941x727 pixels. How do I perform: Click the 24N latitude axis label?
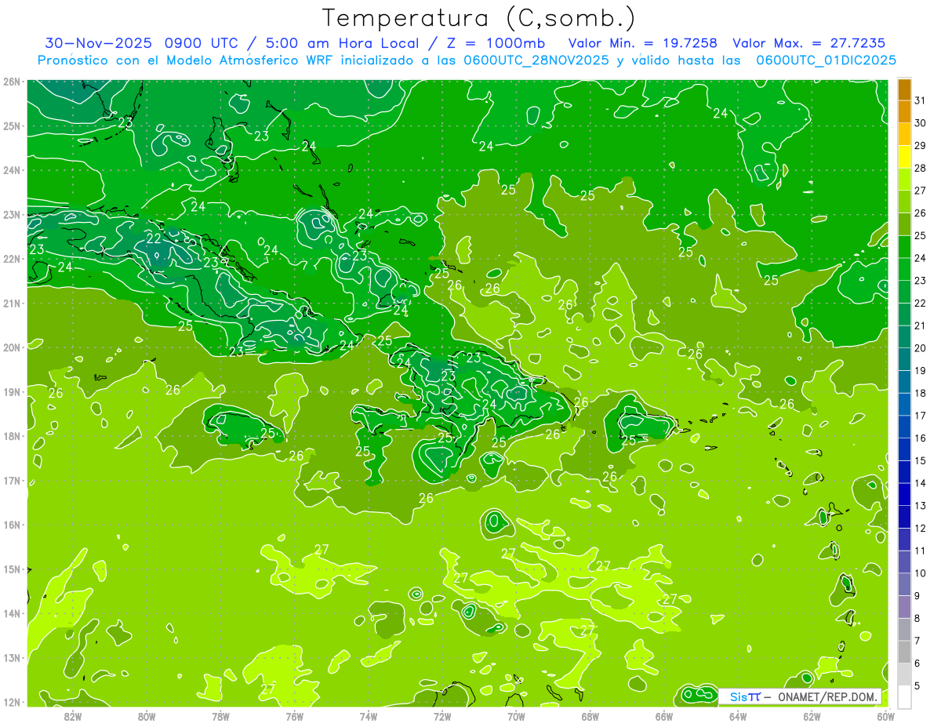tap(12, 170)
